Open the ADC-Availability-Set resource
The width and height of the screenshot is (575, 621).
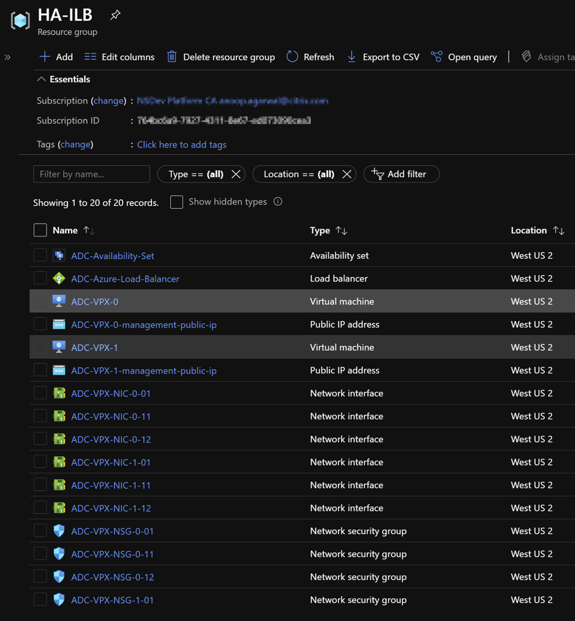(113, 256)
